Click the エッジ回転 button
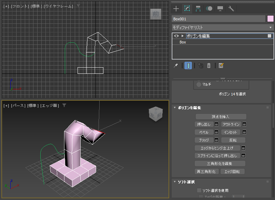The width and height of the screenshot is (275, 200). 232,171
